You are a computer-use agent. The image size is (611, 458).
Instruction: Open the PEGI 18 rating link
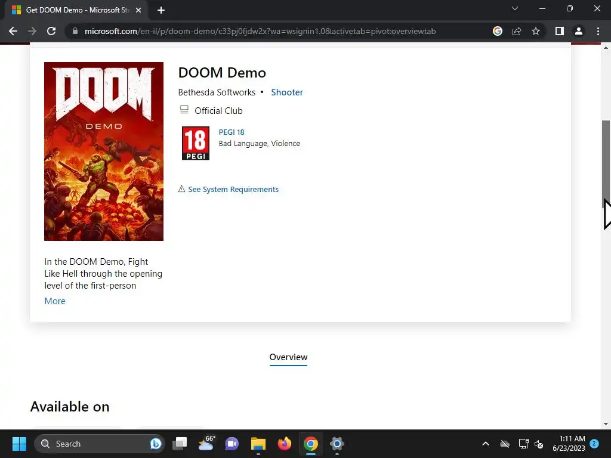232,132
